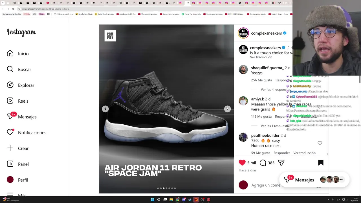
Task: Open CINE bookmark
Action: coord(34,14)
